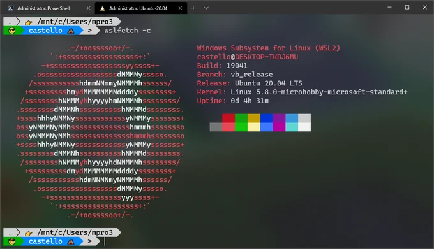Minimize the terminal window
The width and height of the screenshot is (434, 249).
click(x=389, y=8)
